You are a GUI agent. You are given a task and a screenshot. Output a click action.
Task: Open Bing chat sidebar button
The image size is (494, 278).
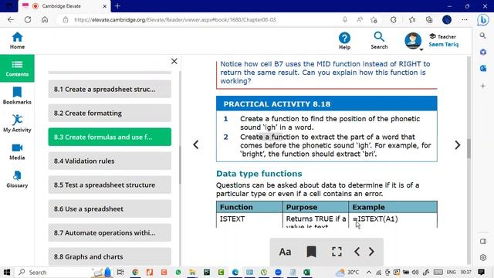483,20
